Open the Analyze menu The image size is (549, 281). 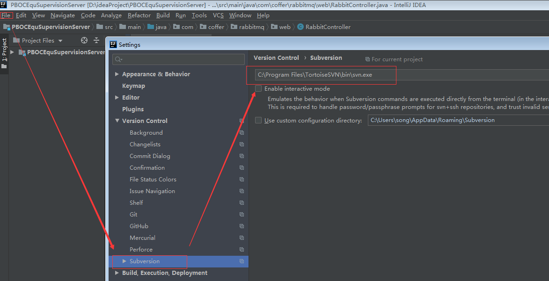(x=111, y=15)
